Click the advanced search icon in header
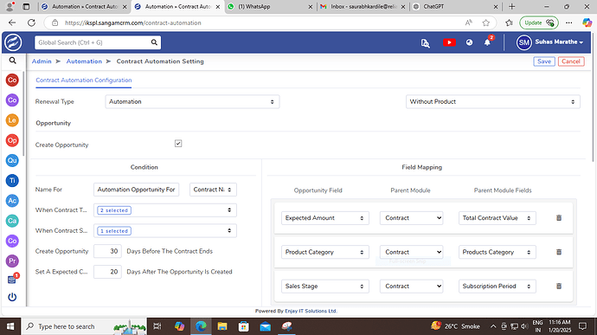The image size is (597, 335). 426,43
